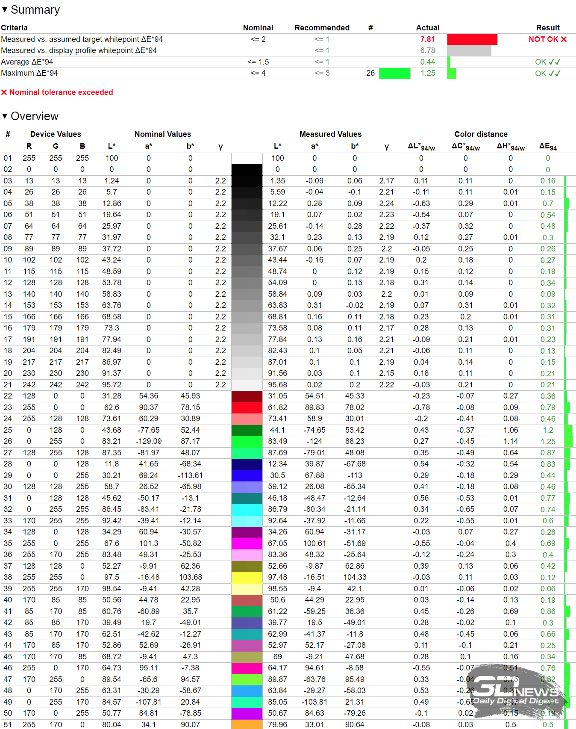This screenshot has height=729, width=576.
Task: Click the olive swatch in row 37
Action: pos(247,566)
